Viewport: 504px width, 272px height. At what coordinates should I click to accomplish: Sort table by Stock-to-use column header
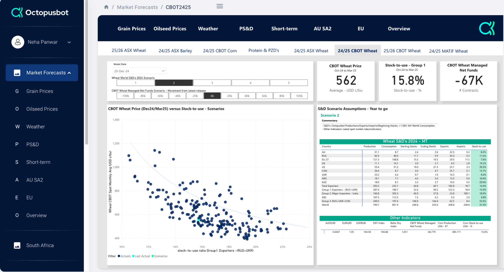[479, 147]
